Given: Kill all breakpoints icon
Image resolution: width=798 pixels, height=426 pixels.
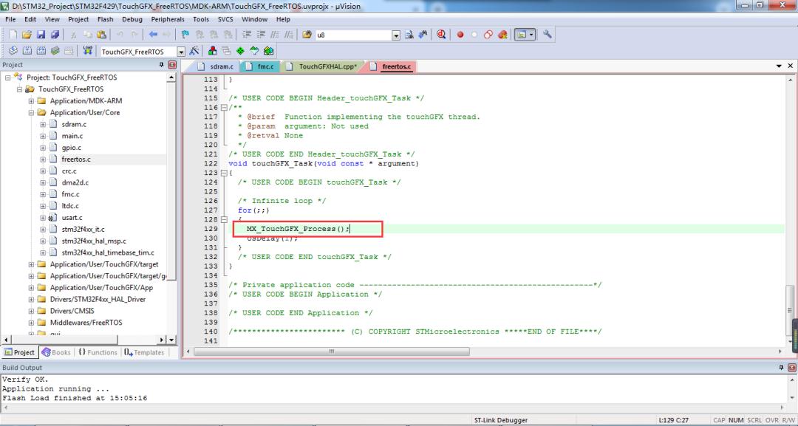Looking at the screenshot, I should (x=503, y=35).
